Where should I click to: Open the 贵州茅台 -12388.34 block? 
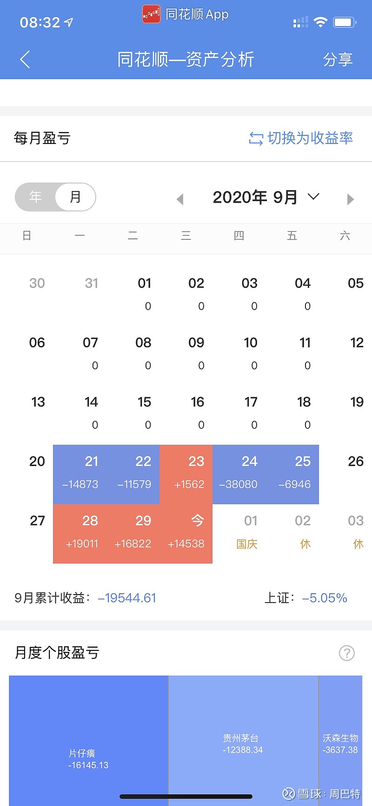[x=243, y=741]
